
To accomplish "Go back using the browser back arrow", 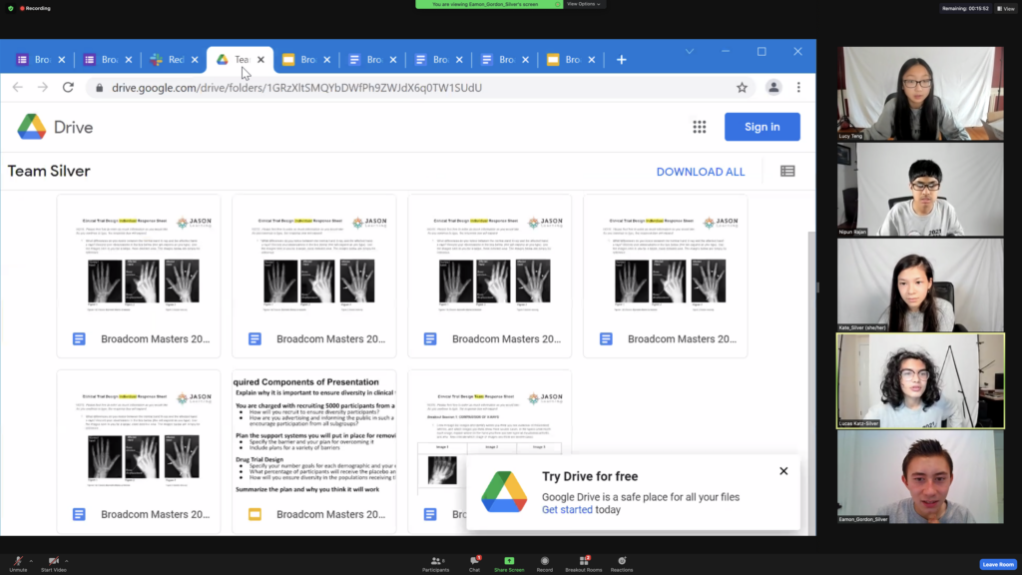I will click(18, 88).
